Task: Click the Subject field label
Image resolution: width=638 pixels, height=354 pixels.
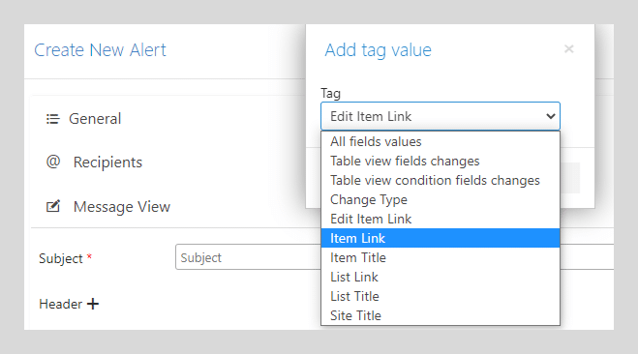Action: pyautogui.click(x=61, y=258)
